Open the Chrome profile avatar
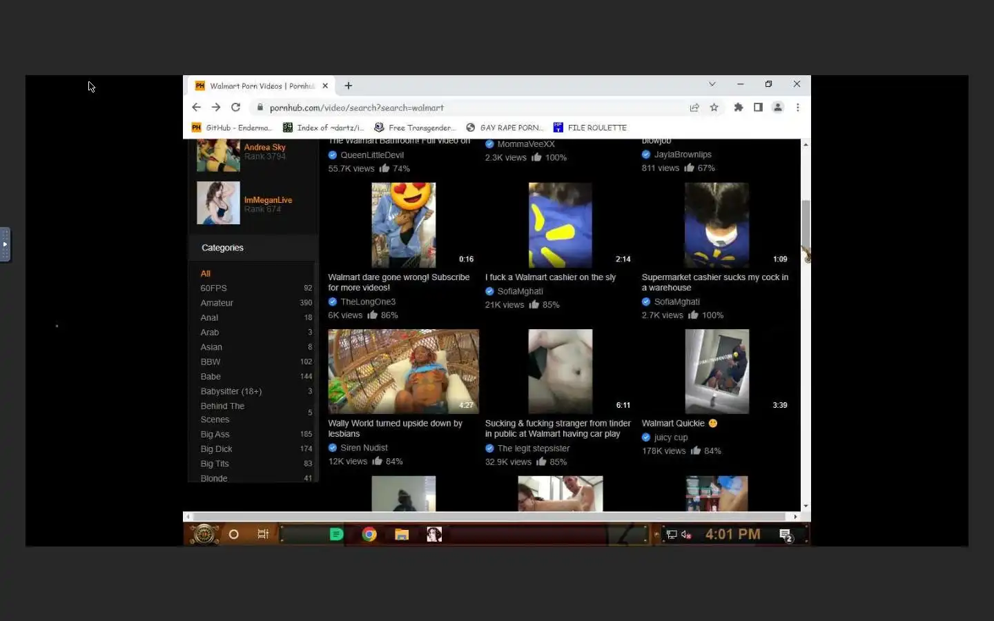994x621 pixels. (778, 108)
